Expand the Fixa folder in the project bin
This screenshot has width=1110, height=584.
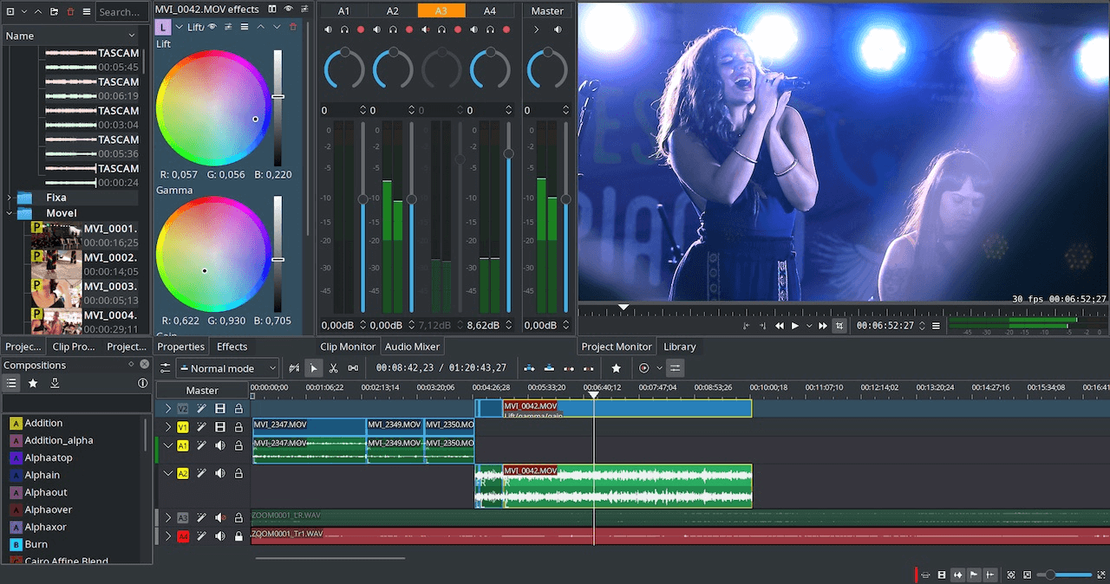9,197
